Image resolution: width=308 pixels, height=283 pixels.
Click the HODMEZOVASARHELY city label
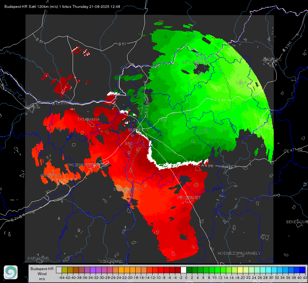239,253
